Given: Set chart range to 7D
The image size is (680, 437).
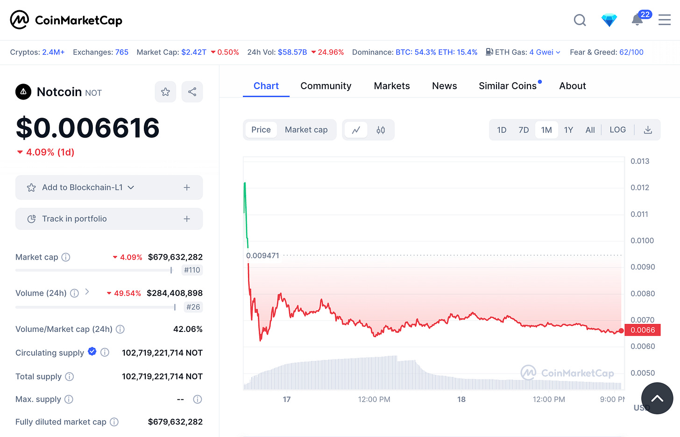Looking at the screenshot, I should [524, 130].
